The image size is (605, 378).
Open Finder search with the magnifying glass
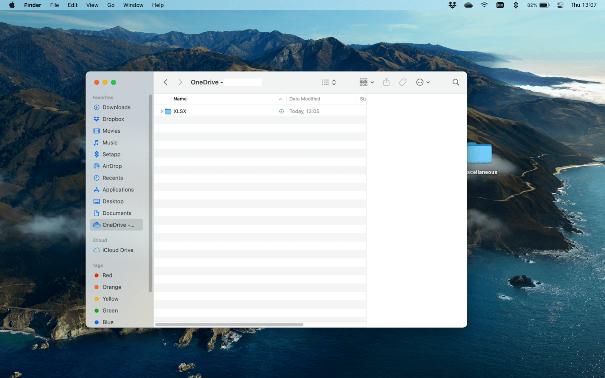(456, 82)
